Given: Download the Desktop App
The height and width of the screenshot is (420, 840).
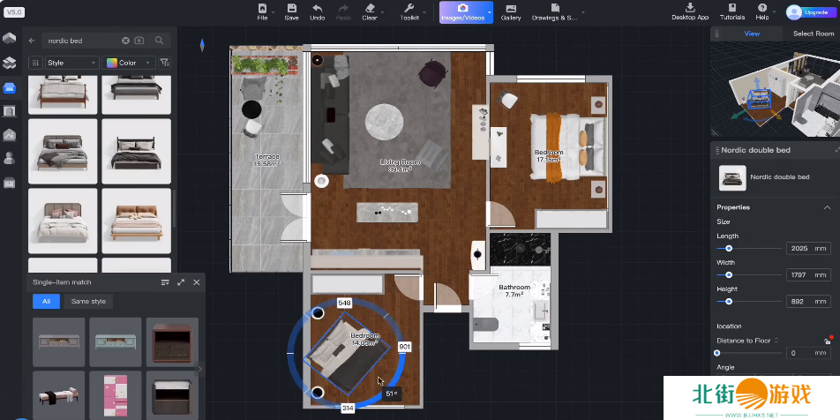Looking at the screenshot, I should (x=689, y=11).
